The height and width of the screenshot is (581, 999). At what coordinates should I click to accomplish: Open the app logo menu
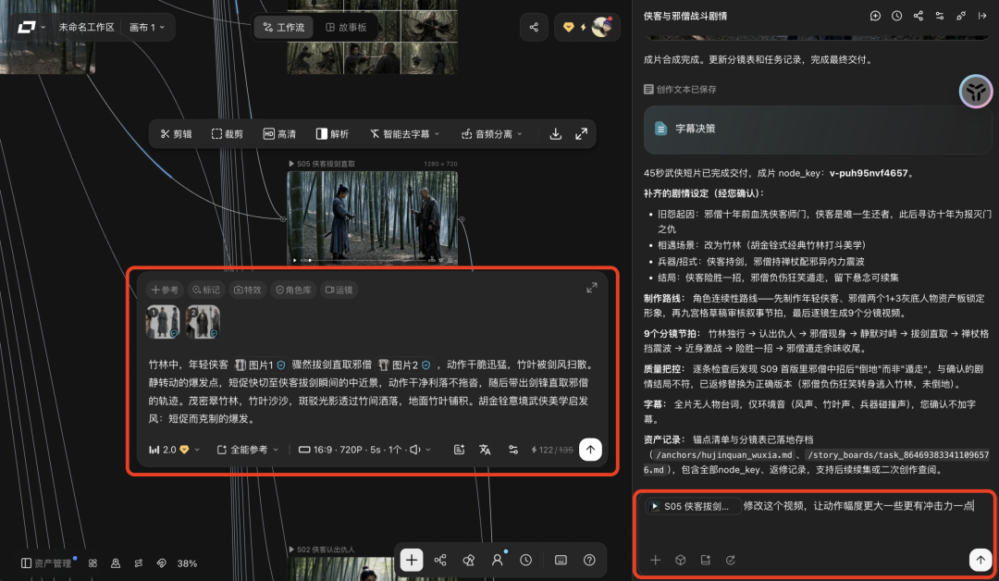[31, 28]
